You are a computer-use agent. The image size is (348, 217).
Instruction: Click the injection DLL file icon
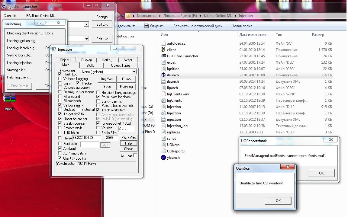pos(163,107)
